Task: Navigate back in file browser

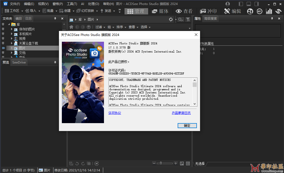Action: tap(77, 27)
